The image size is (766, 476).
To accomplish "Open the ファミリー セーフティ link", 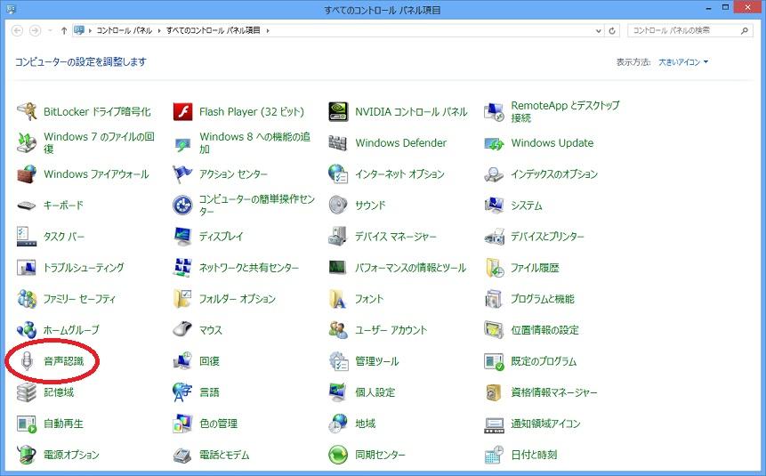I will coord(79,299).
